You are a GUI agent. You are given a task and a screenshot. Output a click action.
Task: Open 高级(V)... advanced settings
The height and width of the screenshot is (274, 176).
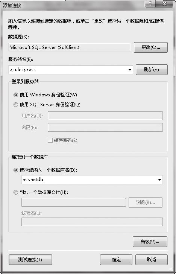(x=150, y=242)
